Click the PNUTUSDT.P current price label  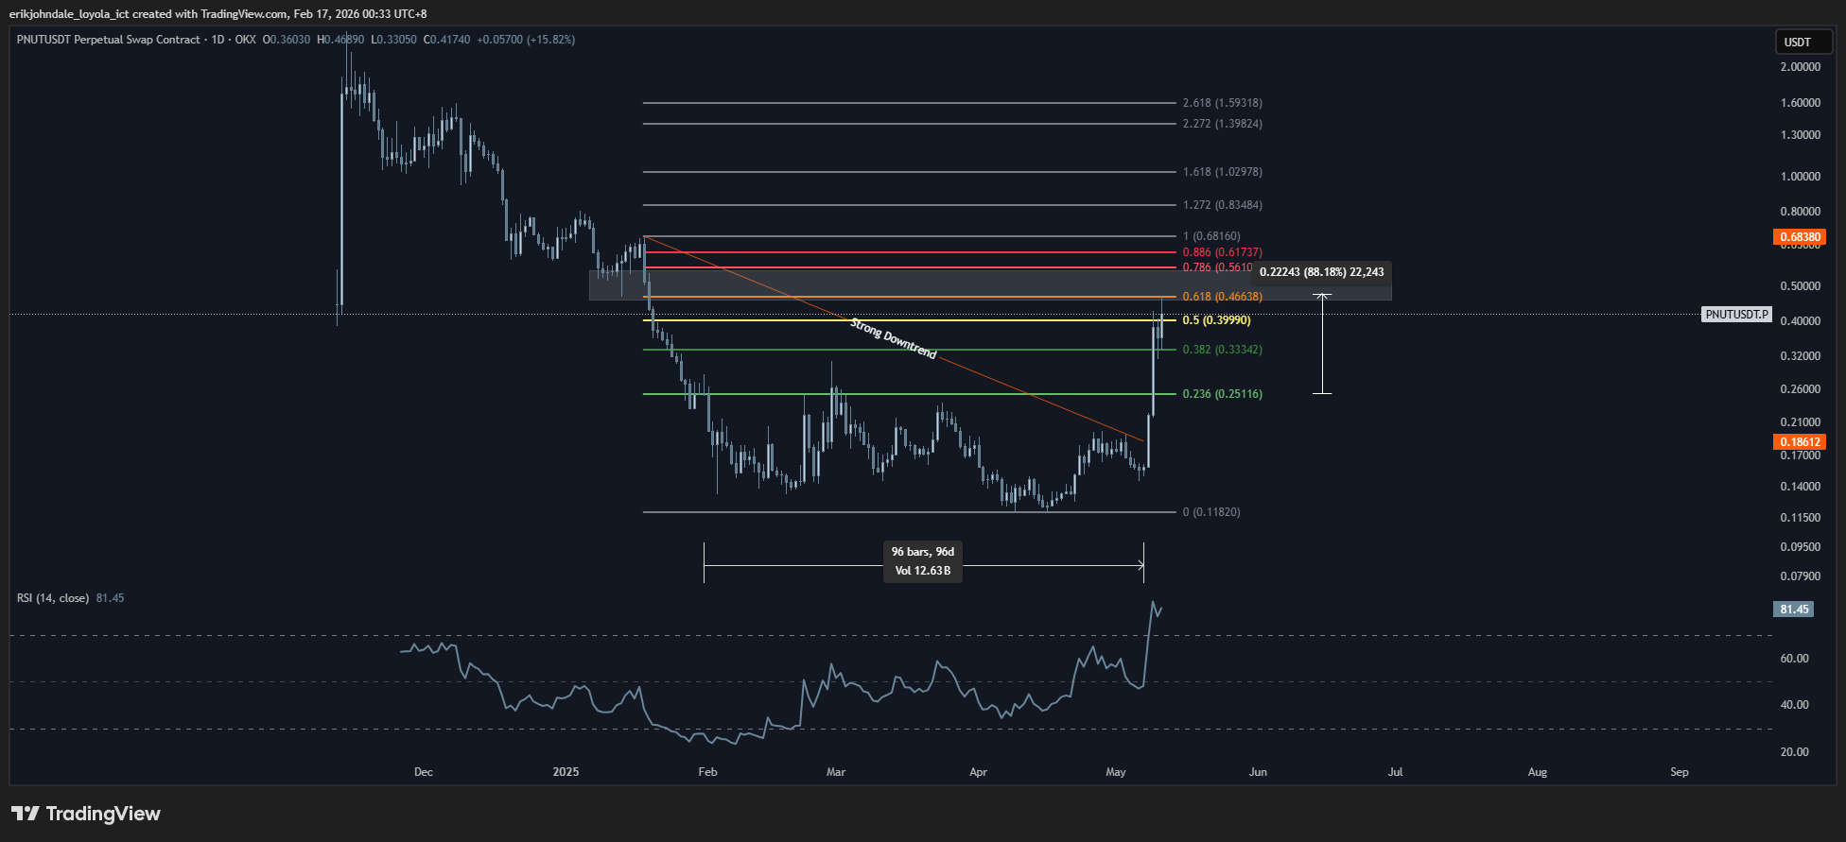(1736, 315)
